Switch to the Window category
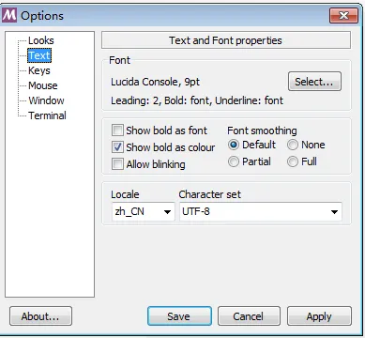Viewport: 365px width, 338px height. tap(46, 100)
